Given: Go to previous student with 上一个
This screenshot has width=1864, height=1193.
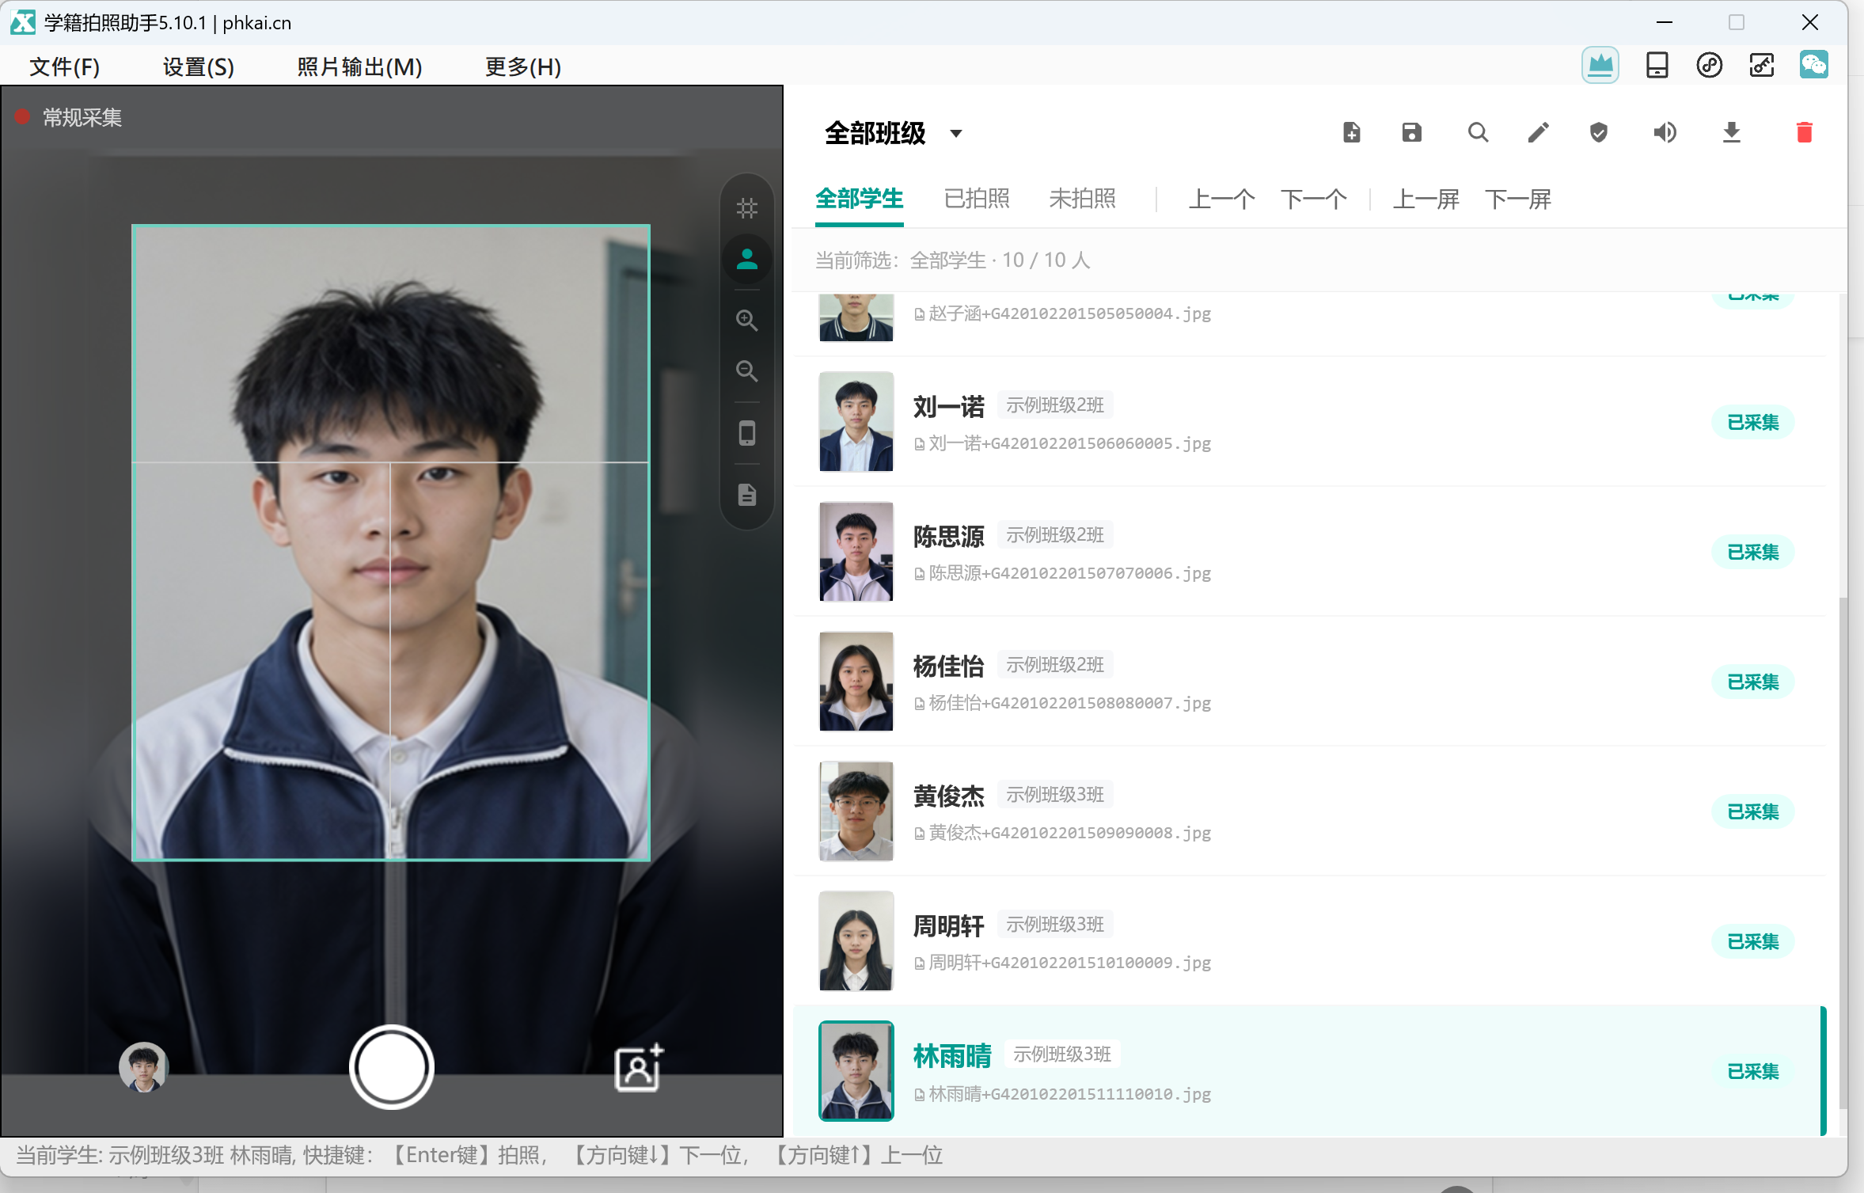Looking at the screenshot, I should click(1221, 199).
